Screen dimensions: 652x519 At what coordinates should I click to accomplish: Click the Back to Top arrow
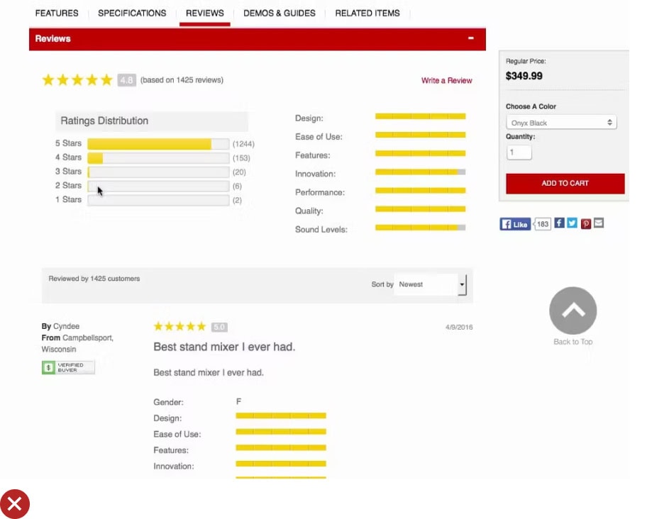pos(573,311)
